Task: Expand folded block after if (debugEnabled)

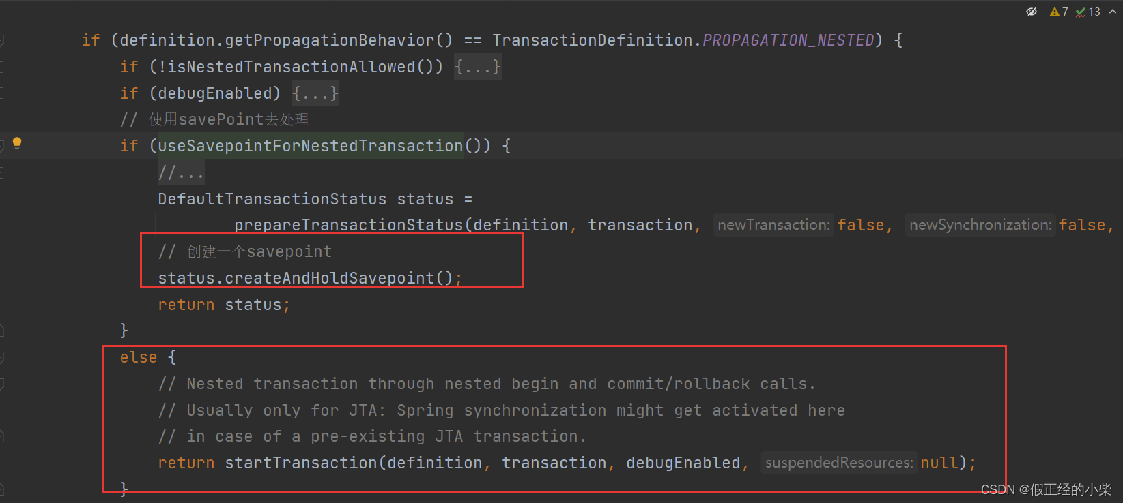Action: click(315, 93)
